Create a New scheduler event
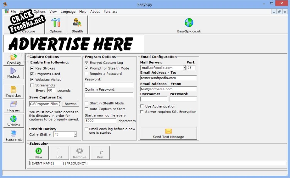Viewport: 290px width, 178px height. pyautogui.click(x=39, y=153)
